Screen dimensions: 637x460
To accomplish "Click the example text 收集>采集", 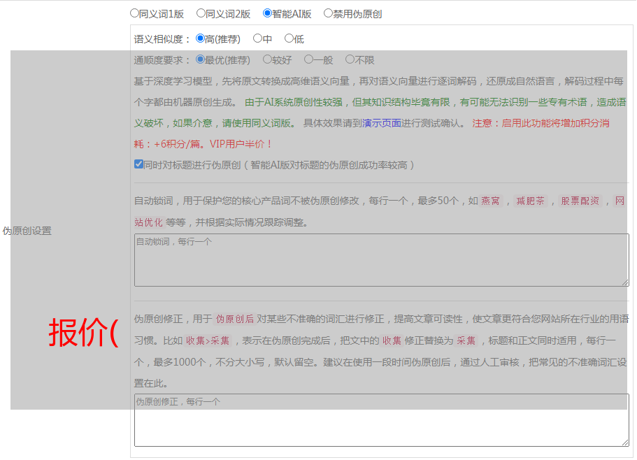I will 208,340.
